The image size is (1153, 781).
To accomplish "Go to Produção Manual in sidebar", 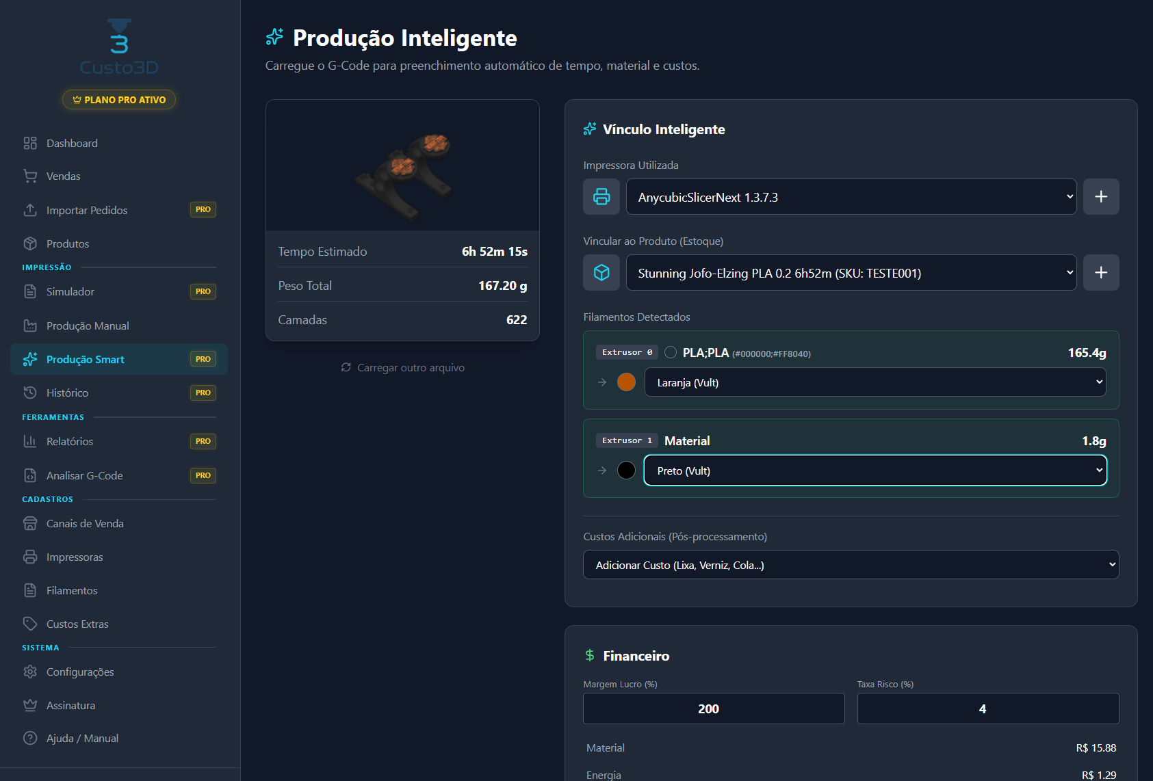I will [x=88, y=326].
